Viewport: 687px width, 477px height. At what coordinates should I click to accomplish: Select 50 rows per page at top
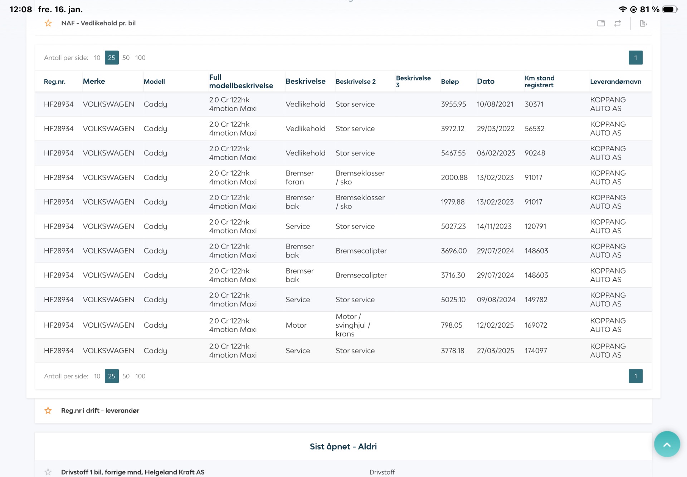click(126, 58)
